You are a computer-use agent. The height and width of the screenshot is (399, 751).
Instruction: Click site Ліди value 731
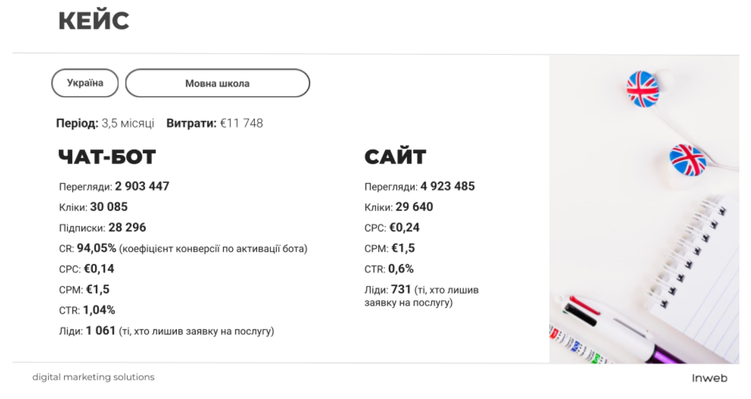(401, 289)
